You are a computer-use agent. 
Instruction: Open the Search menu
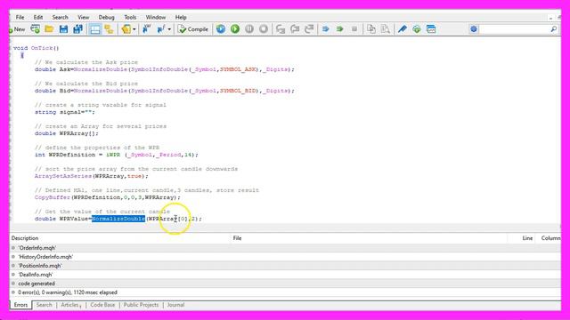click(x=60, y=17)
